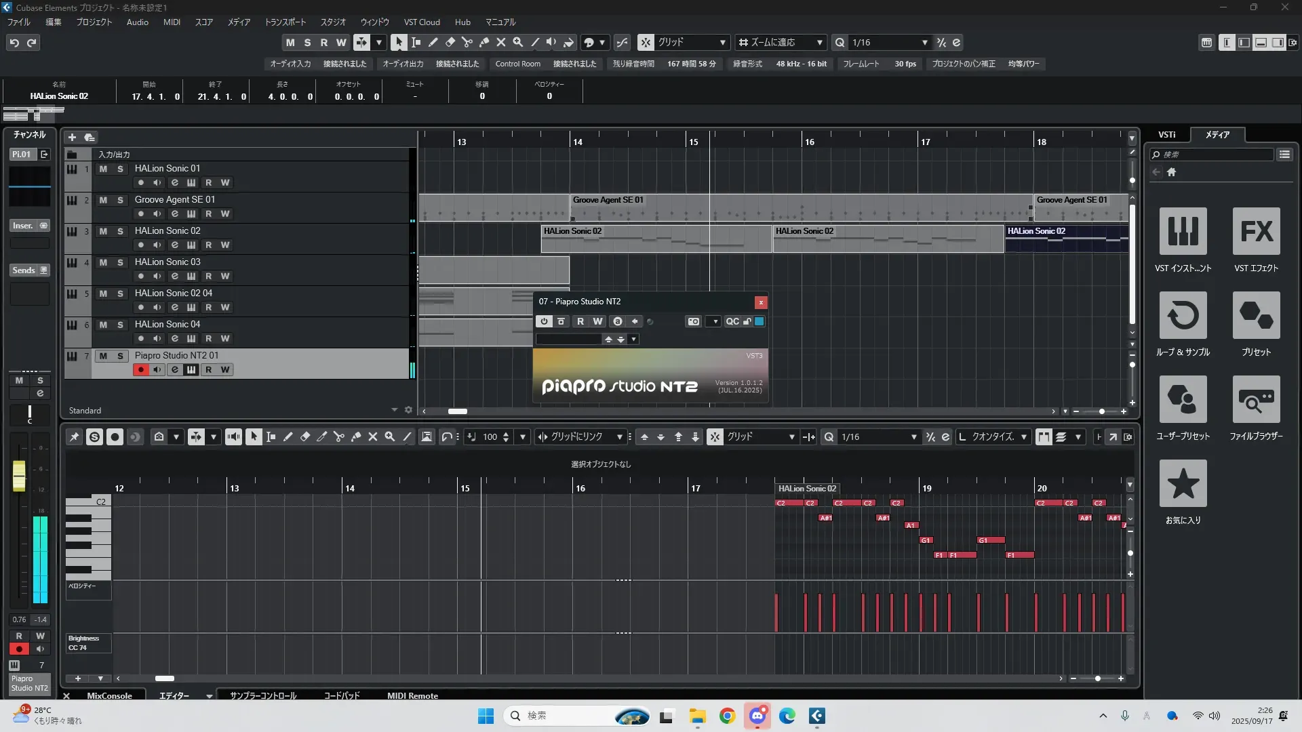
Task: Open the Transport menu
Action: [x=285, y=22]
